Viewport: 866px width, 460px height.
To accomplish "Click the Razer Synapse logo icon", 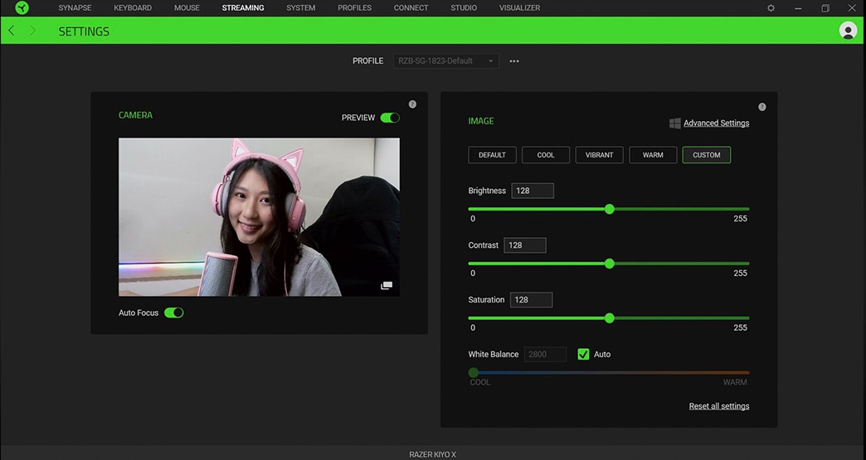I will [22, 8].
